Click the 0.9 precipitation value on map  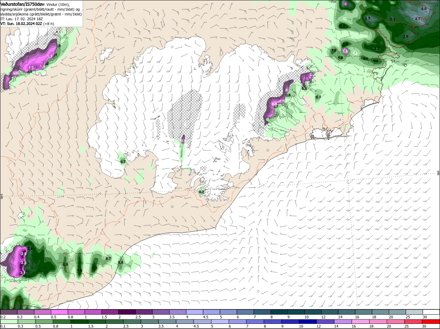click(65, 264)
